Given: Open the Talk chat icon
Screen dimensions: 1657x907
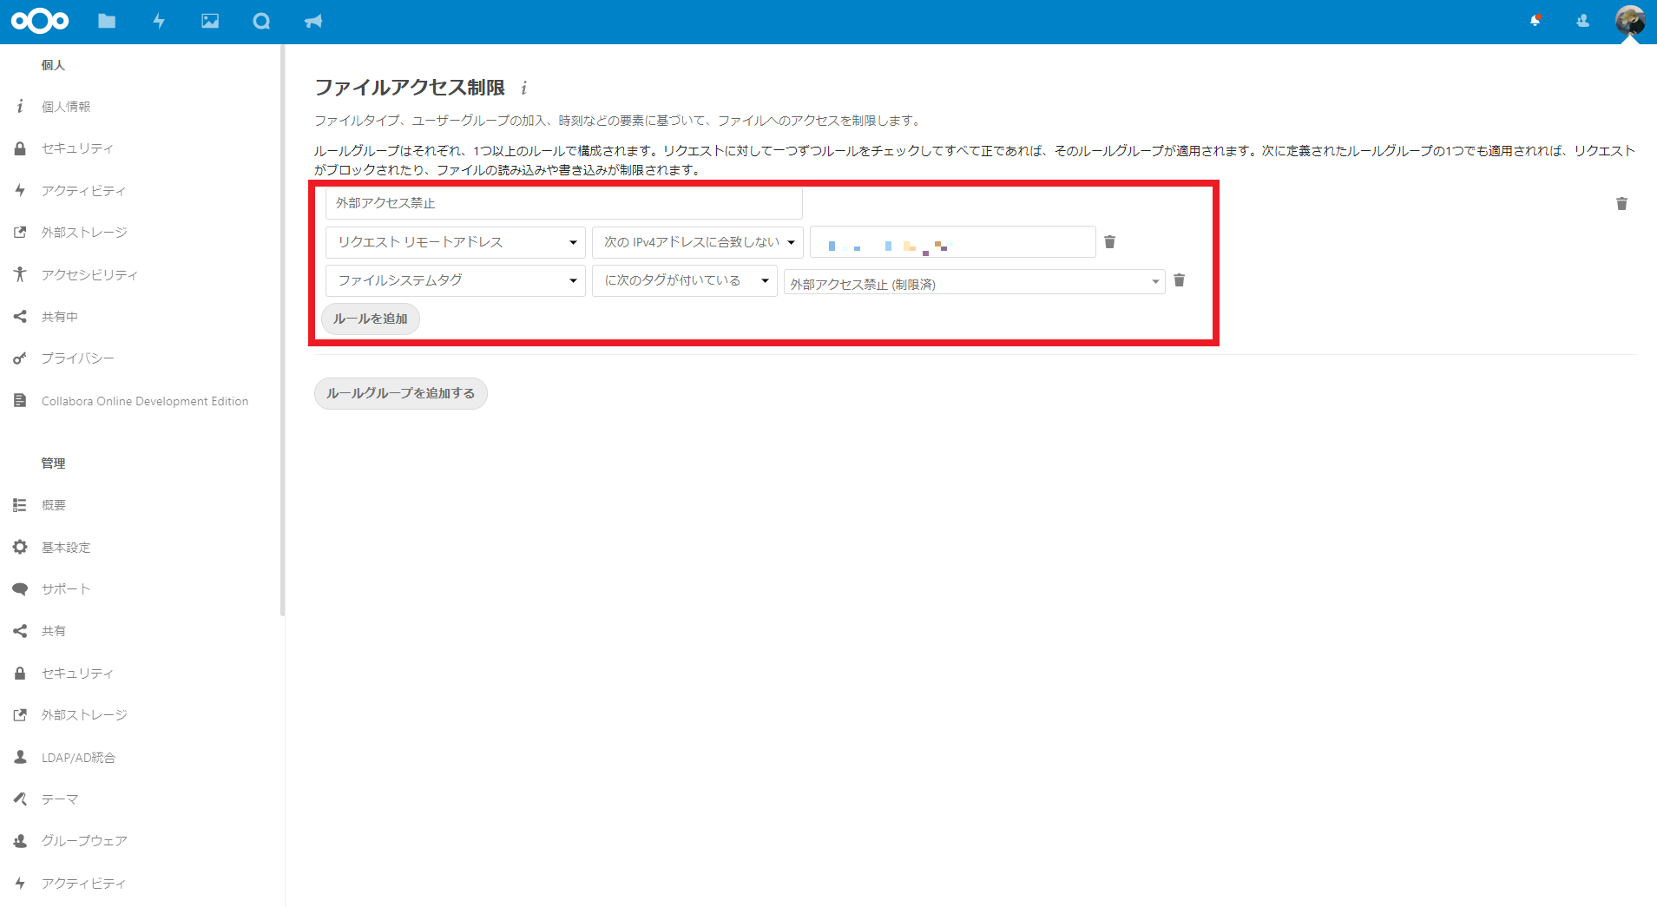Looking at the screenshot, I should 261,21.
